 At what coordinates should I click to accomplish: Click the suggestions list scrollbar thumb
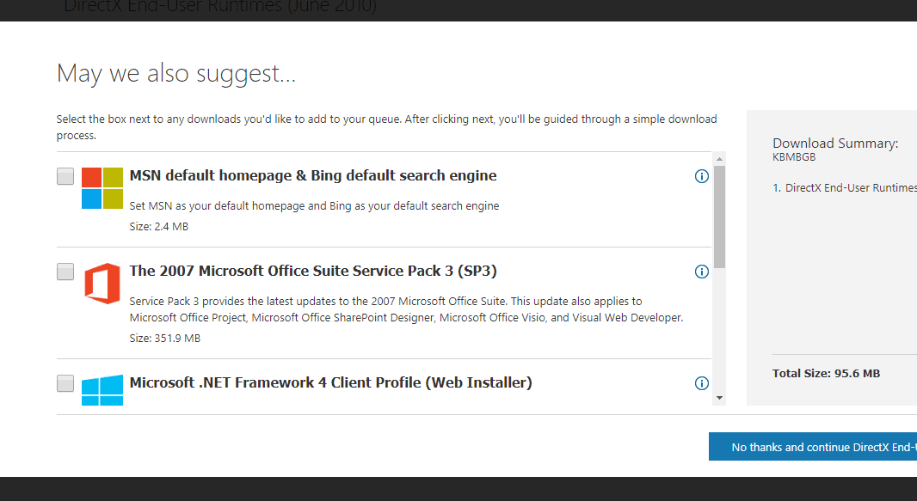719,217
